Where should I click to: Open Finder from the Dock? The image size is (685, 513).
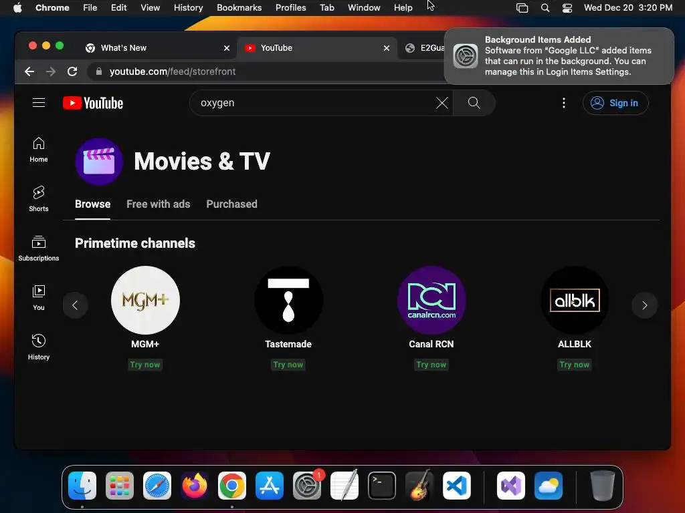tap(82, 486)
